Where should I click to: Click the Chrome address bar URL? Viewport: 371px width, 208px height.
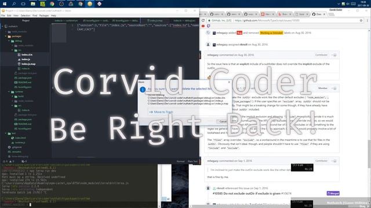point(267,21)
